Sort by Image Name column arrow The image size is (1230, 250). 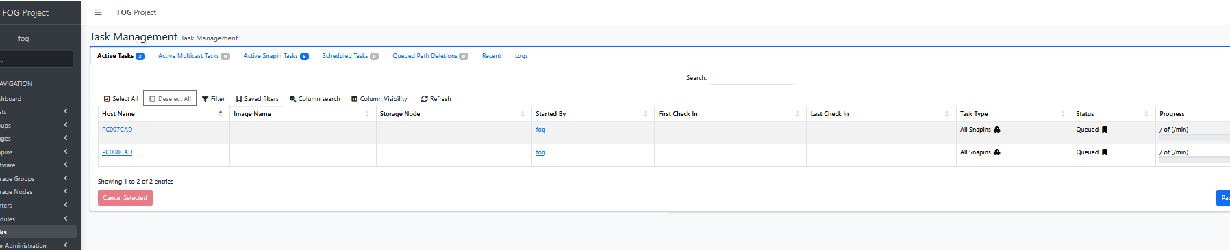[x=367, y=113]
